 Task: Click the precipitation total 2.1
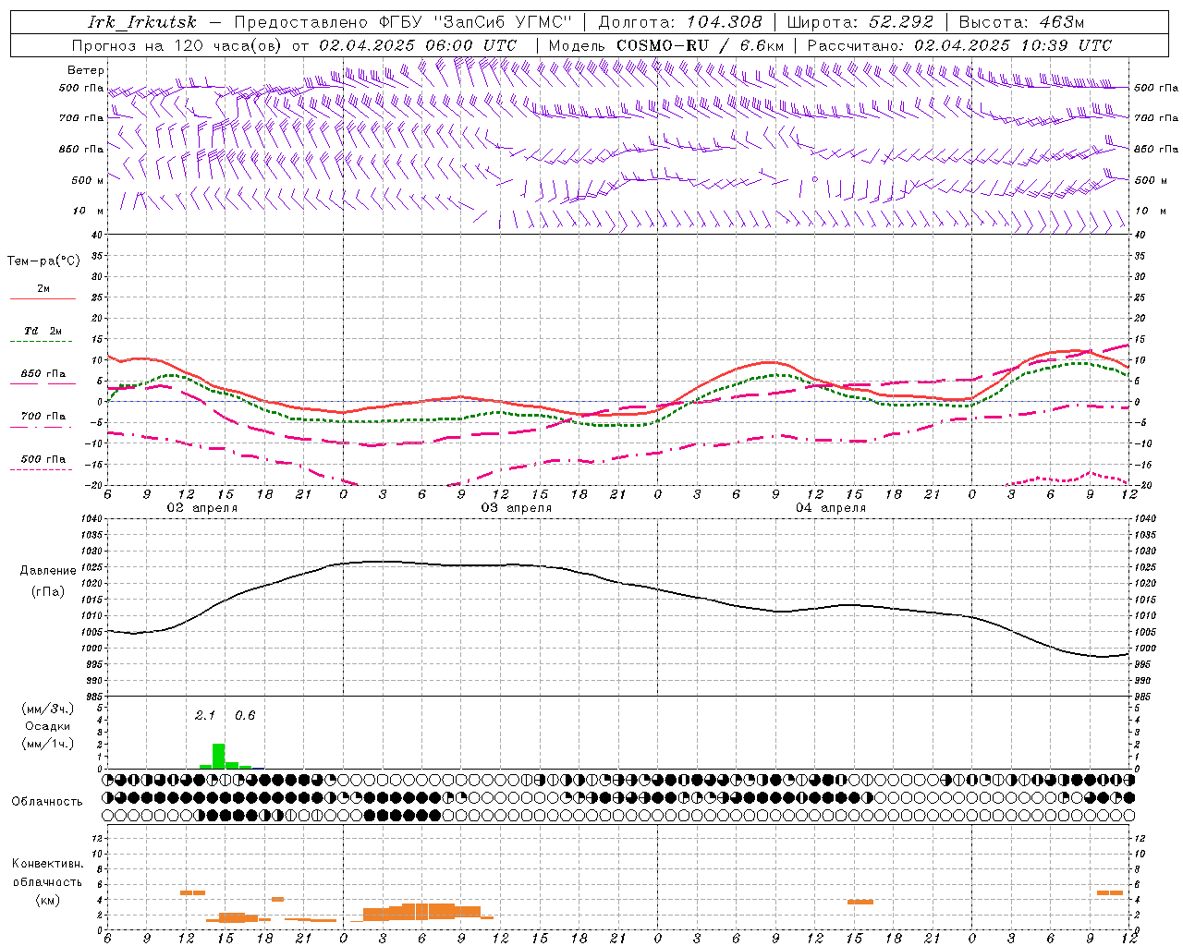204,715
